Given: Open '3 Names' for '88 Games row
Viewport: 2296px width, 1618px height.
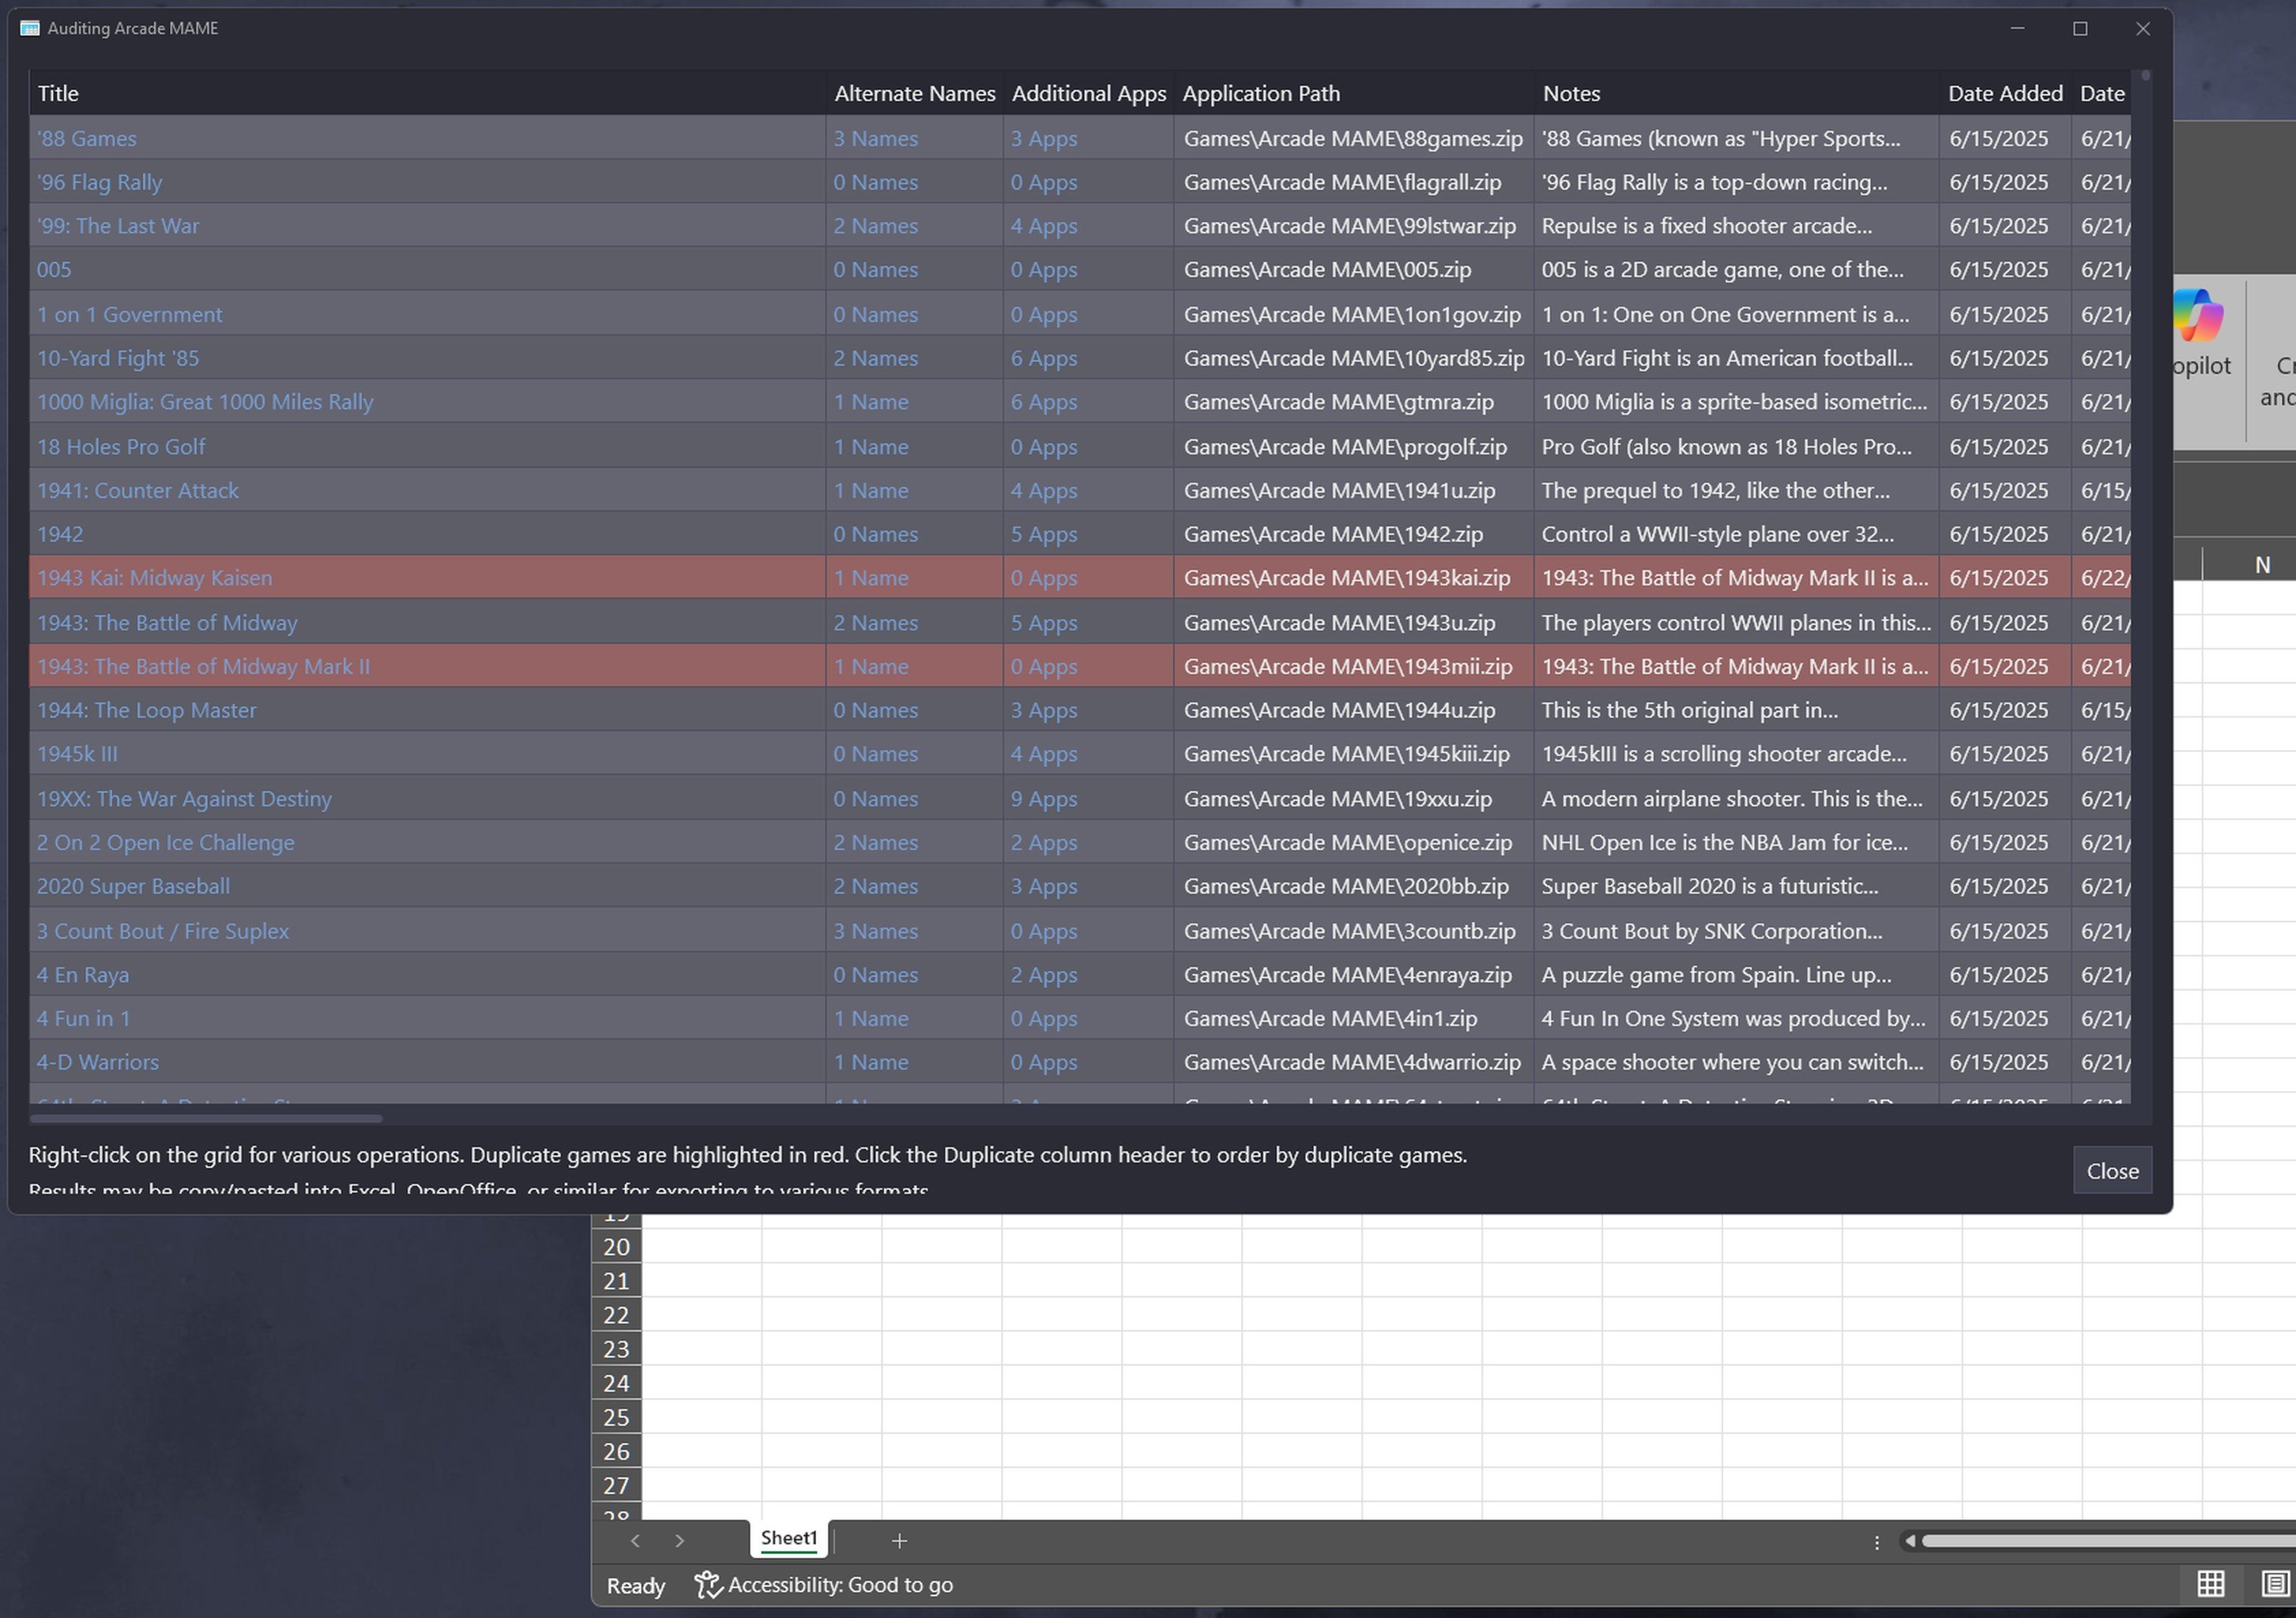Looking at the screenshot, I should pyautogui.click(x=876, y=138).
